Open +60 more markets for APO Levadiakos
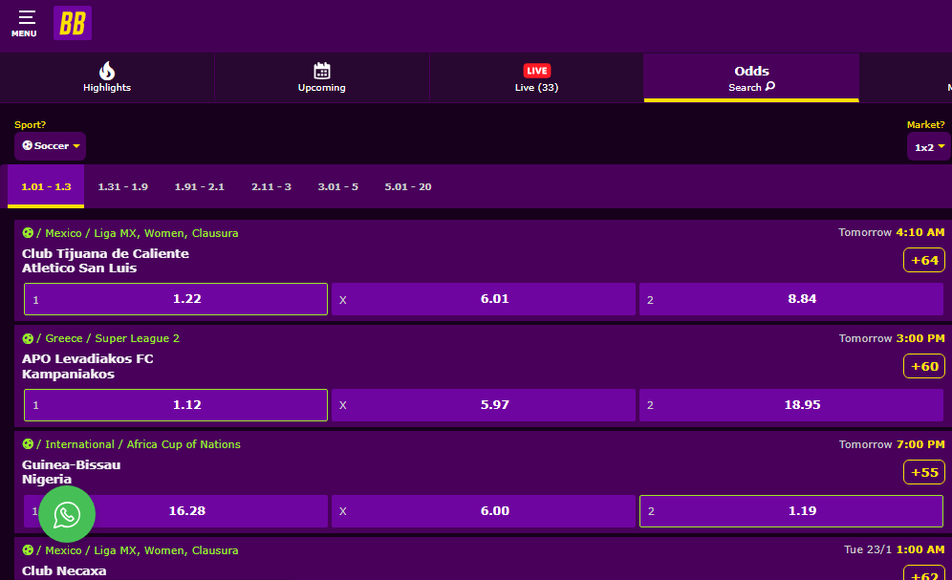This screenshot has width=952, height=580. click(x=924, y=367)
